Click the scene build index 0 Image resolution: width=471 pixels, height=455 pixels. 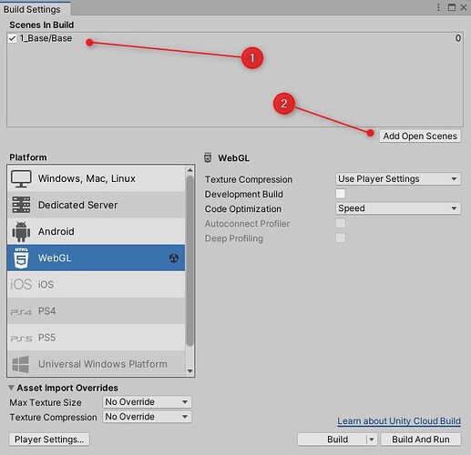[x=458, y=38]
